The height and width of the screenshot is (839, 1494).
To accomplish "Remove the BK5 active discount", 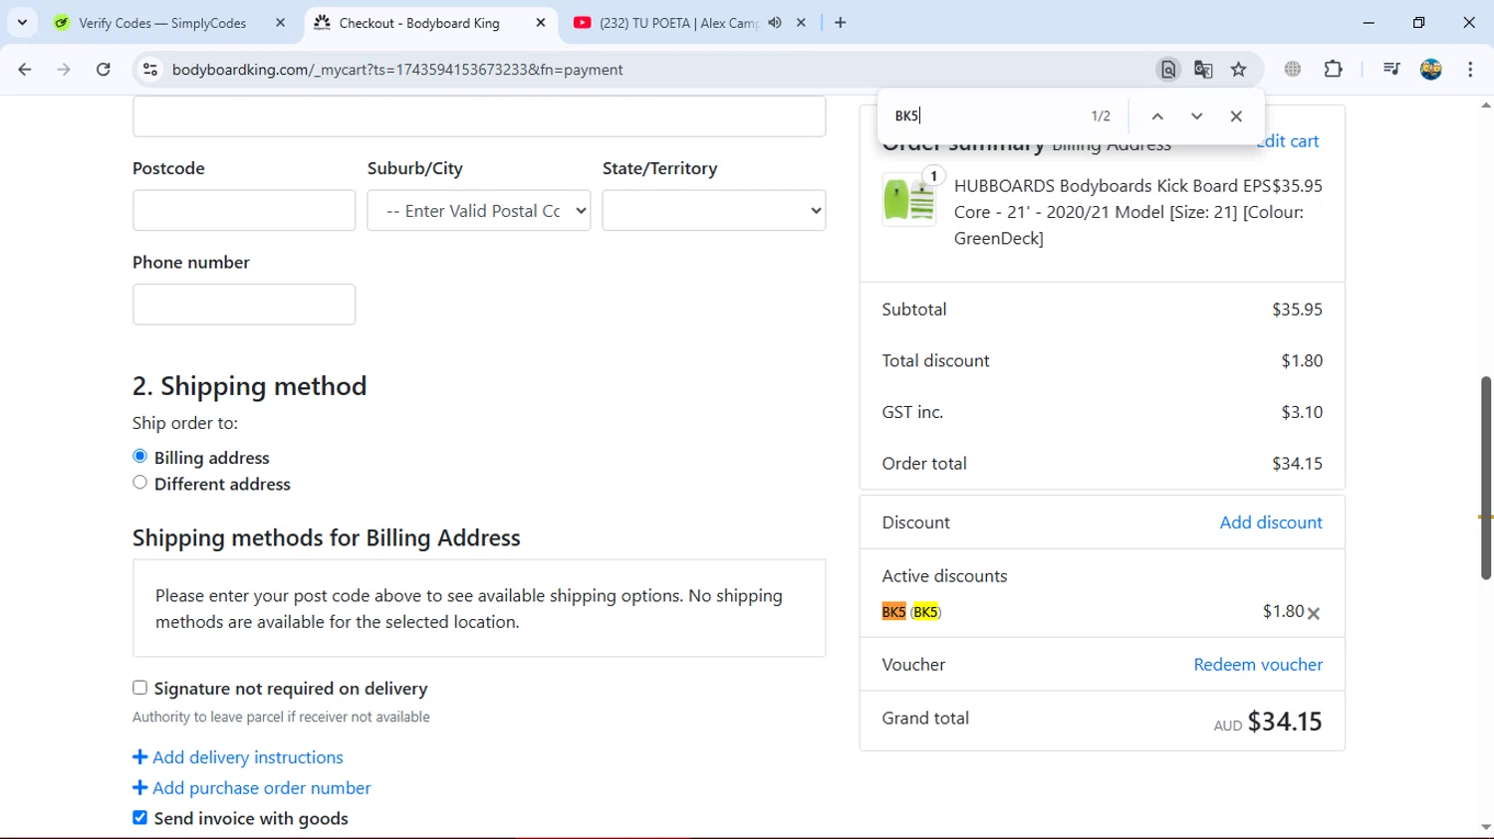I will tap(1314, 614).
